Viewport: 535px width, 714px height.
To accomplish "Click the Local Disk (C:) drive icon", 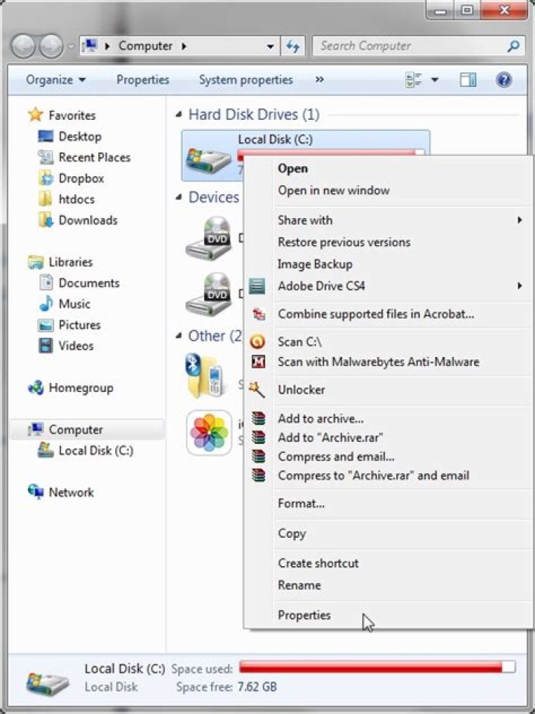I will (x=209, y=159).
